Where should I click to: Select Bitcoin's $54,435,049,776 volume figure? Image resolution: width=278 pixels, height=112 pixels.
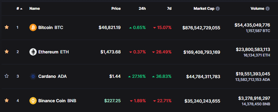coord(252,25)
